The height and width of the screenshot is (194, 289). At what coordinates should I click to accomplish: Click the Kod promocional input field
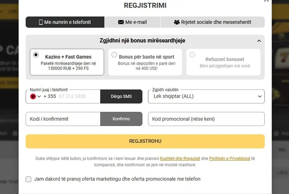206,119
